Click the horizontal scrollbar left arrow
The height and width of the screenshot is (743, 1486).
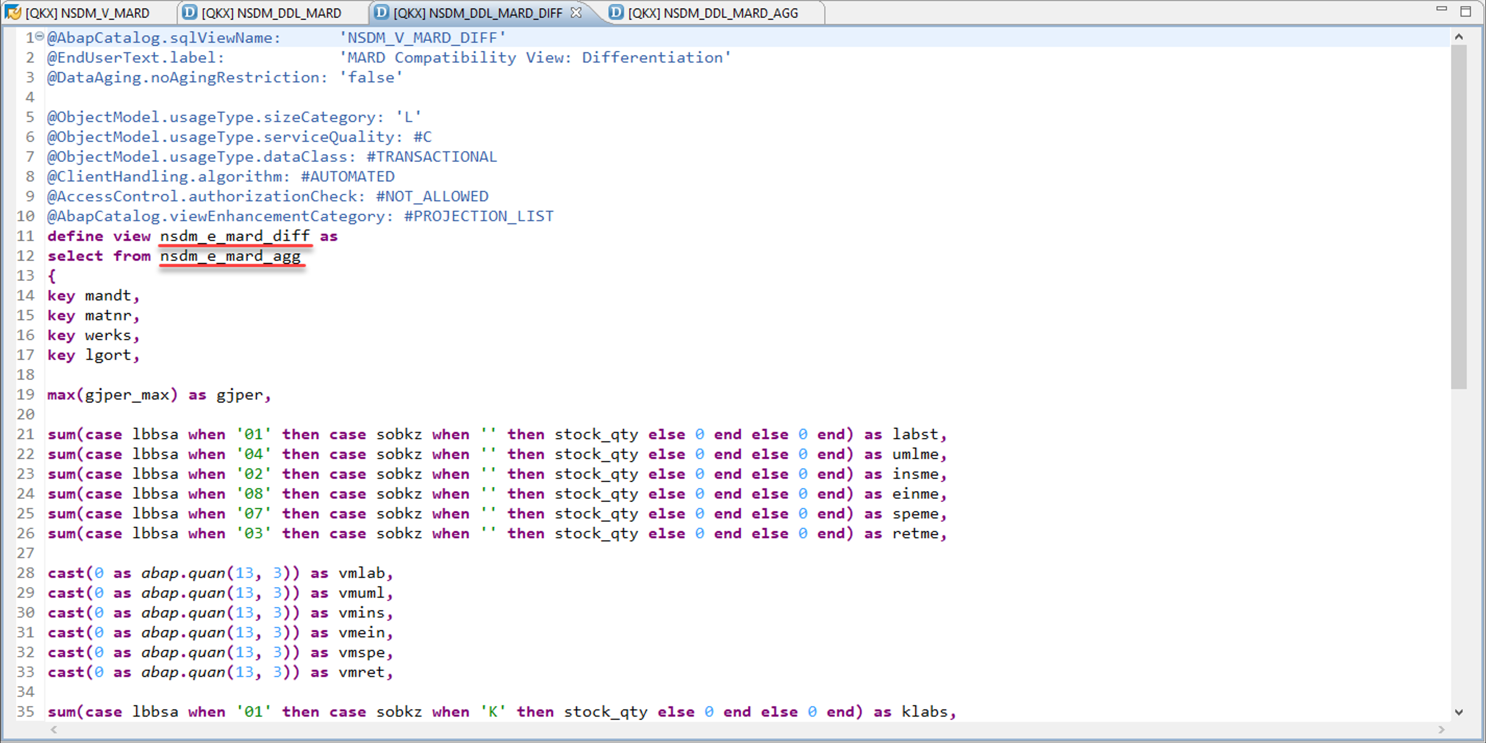pos(54,729)
